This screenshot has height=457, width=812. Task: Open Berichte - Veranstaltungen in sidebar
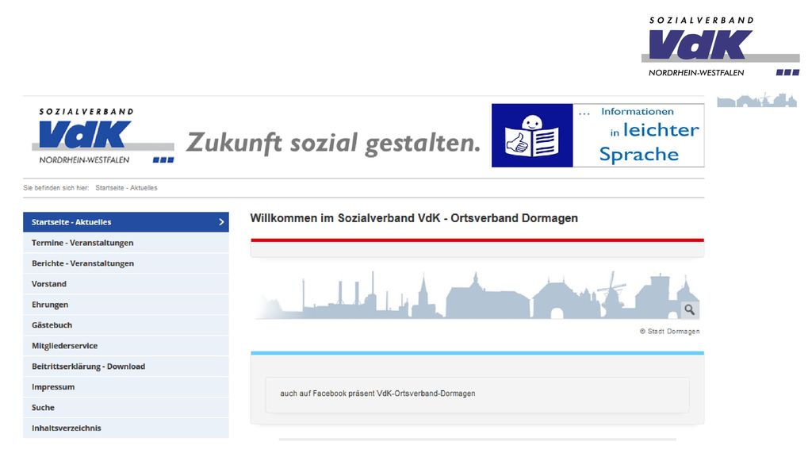[x=126, y=263]
